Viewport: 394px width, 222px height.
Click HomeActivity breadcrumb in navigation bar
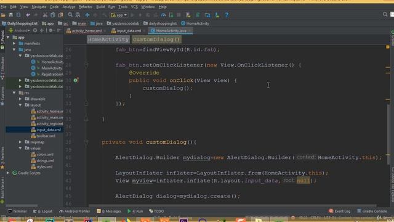(195, 23)
